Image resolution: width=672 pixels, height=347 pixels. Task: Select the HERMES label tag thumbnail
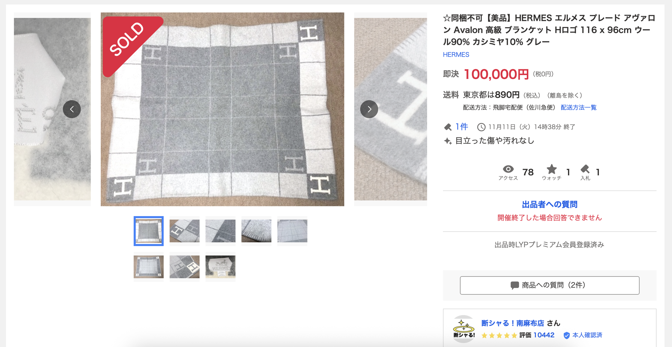220,267
